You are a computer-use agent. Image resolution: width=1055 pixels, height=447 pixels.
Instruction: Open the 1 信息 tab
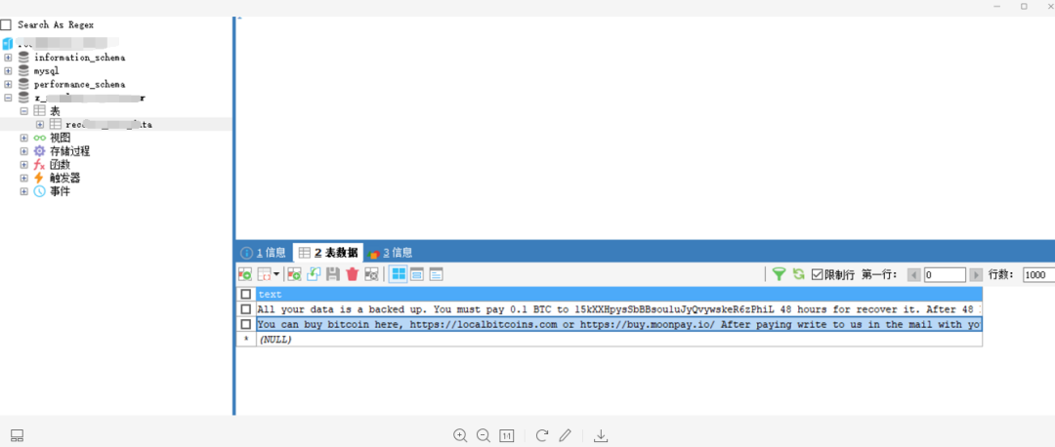(264, 253)
